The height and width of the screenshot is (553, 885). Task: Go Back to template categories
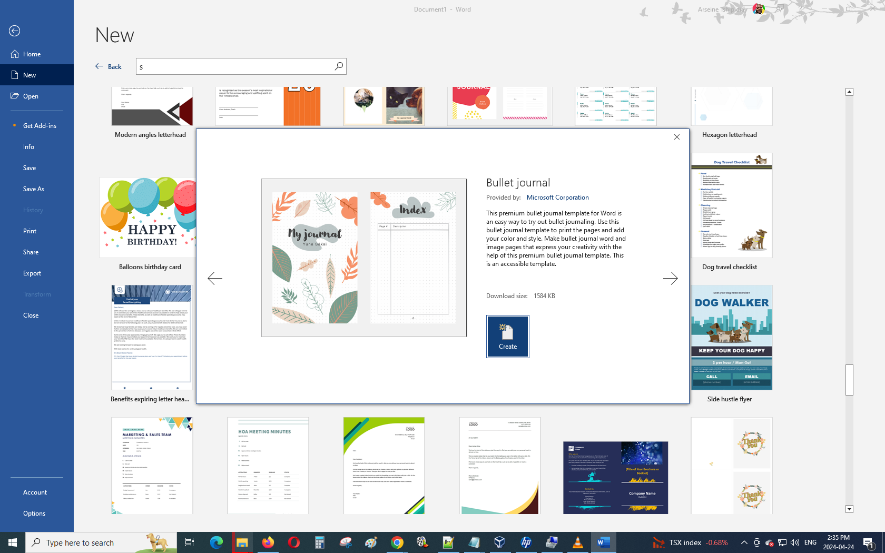(x=109, y=66)
